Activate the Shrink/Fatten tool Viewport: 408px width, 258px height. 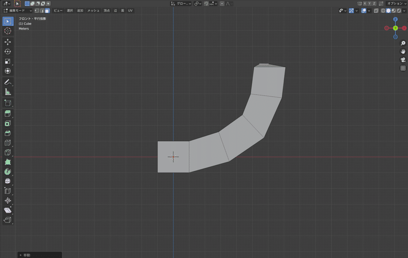point(8,200)
